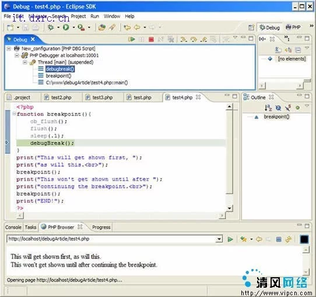Toggle the green Hide Non-Public Members icon in Outline
The height and width of the screenshot is (297, 316).
pyautogui.click(x=297, y=108)
